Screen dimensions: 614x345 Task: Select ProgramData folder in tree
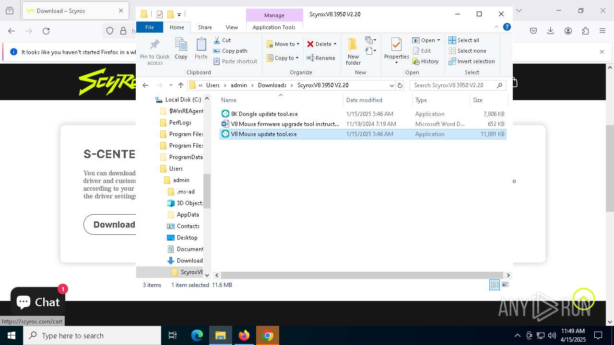pyautogui.click(x=181, y=157)
